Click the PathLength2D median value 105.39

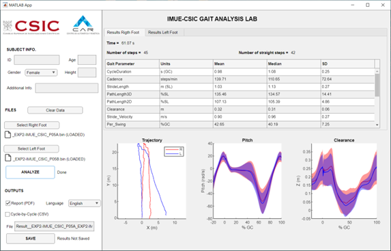tap(294, 102)
